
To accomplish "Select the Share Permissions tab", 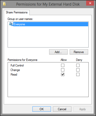I will pyautogui.click(x=17, y=12).
